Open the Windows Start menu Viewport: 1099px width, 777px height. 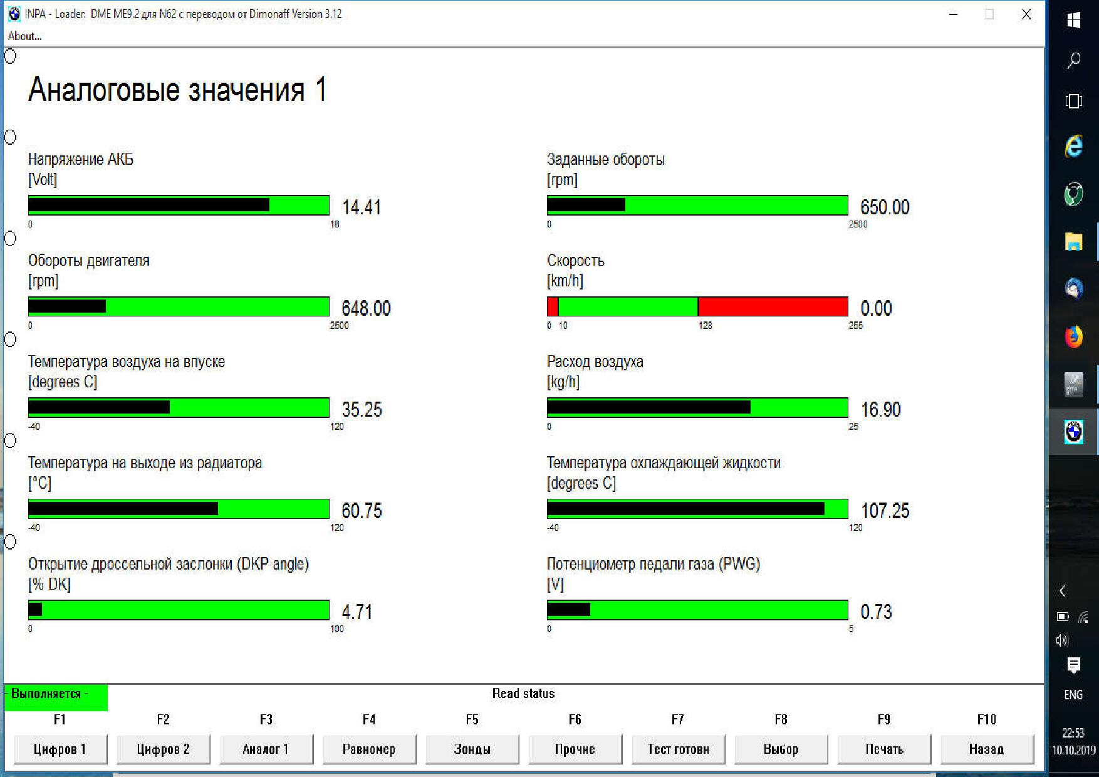point(1073,21)
